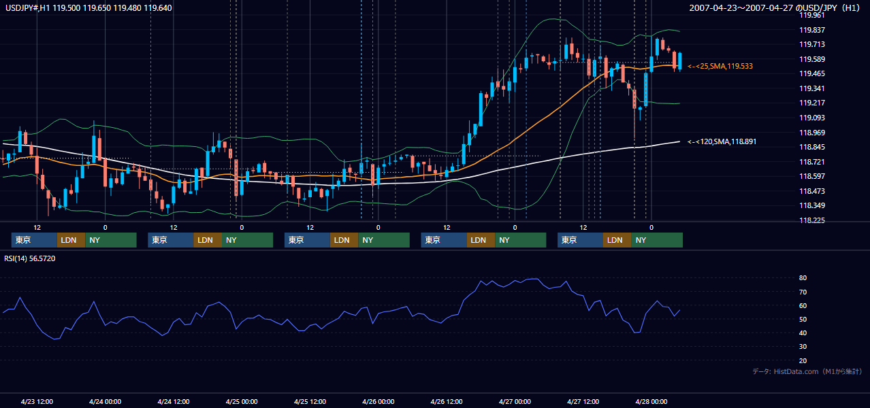Viewport: 870px width, 408px height.
Task: Select the April 26 LDN session block
Action: tap(481, 240)
